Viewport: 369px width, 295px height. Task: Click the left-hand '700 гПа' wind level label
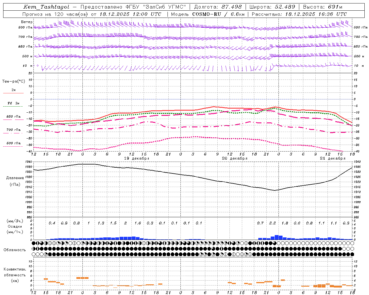(25, 37)
